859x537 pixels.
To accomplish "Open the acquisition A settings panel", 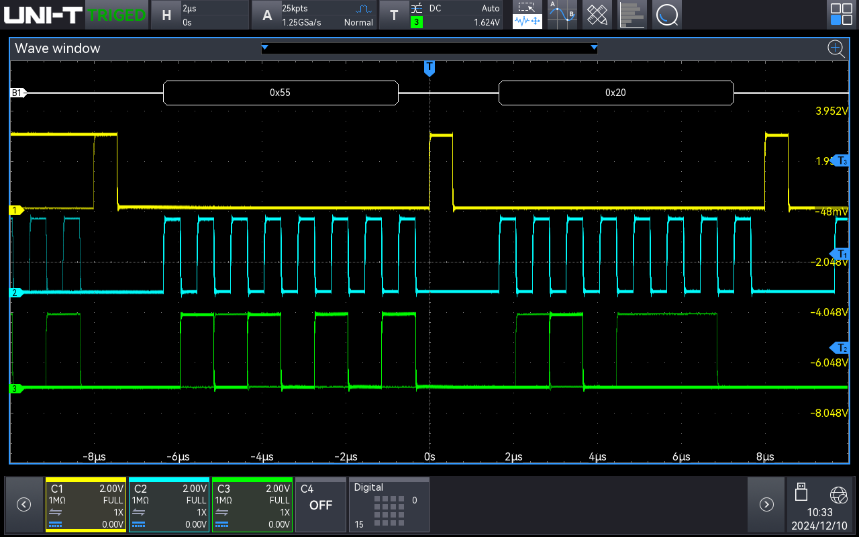I will [x=267, y=15].
